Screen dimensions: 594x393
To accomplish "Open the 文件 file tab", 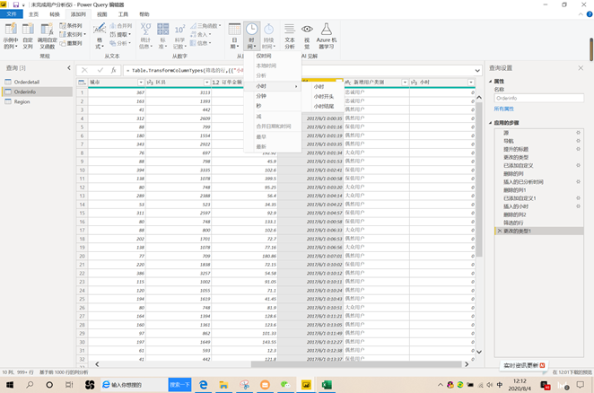I will pyautogui.click(x=12, y=14).
